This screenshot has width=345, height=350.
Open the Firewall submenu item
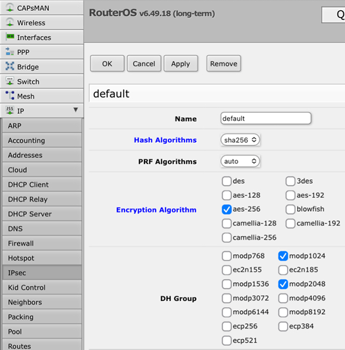(x=21, y=243)
